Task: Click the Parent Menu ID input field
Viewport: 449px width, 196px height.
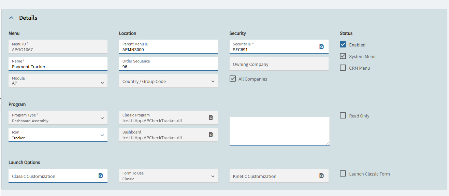Action: [x=169, y=46]
